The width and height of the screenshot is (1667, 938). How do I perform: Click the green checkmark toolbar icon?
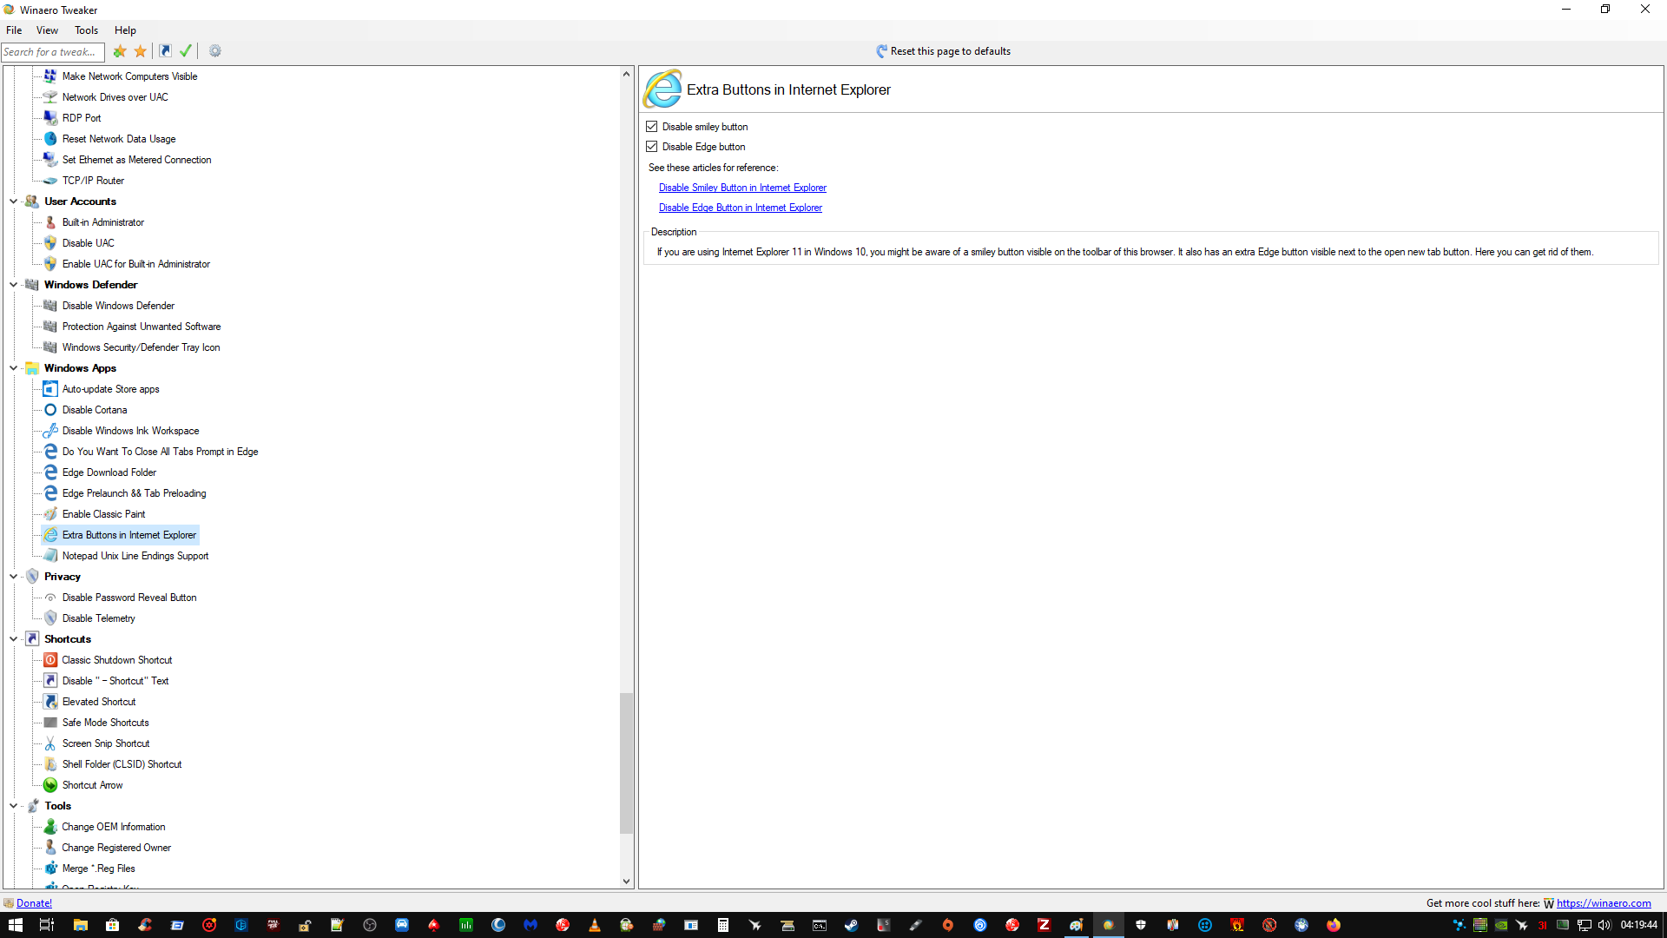click(x=185, y=51)
